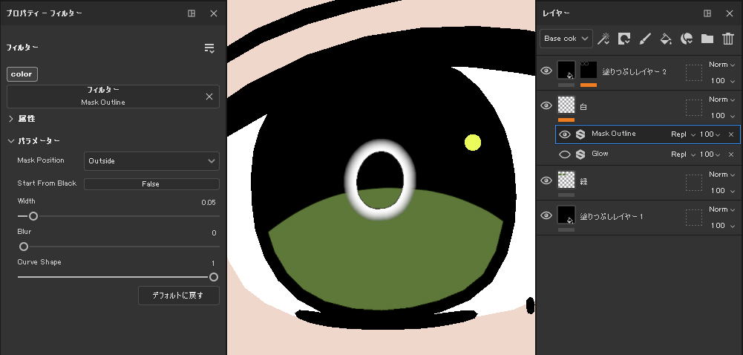Click the smart material icon in Layers toolbar
This screenshot has width=743, height=355.
[x=687, y=39]
